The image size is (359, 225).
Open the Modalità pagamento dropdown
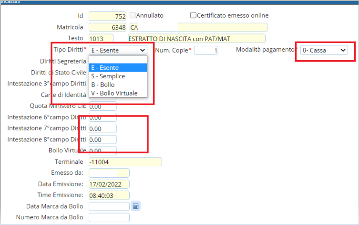tap(324, 50)
